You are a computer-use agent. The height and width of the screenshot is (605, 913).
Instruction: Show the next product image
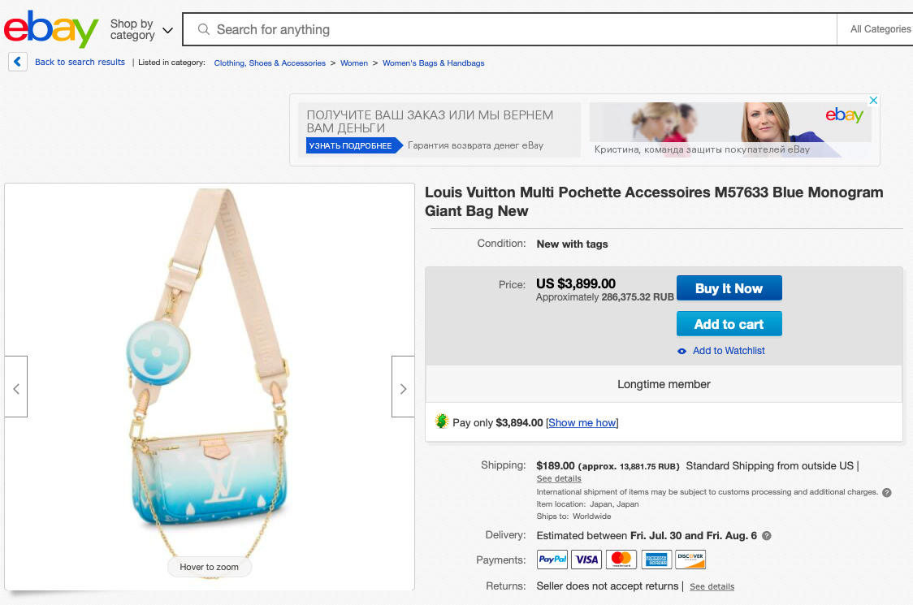tap(403, 387)
